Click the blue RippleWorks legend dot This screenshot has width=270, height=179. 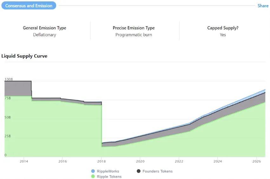click(93, 171)
